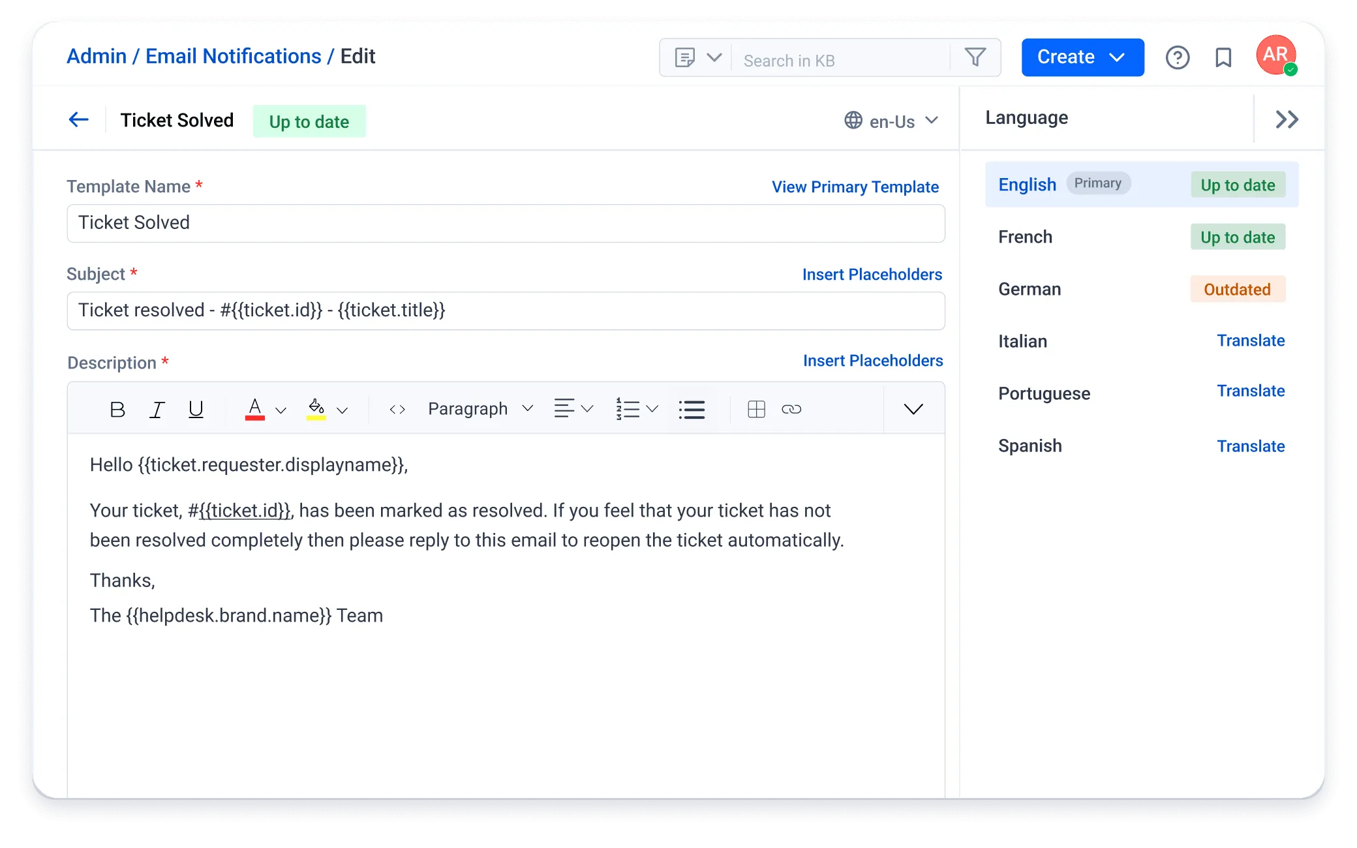Translate the template into Spanish
This screenshot has width=1357, height=848.
(x=1251, y=446)
